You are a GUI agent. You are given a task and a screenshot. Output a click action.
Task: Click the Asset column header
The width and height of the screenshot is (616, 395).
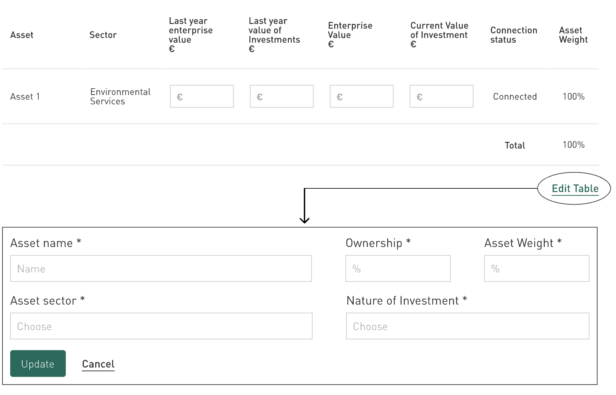tap(22, 35)
